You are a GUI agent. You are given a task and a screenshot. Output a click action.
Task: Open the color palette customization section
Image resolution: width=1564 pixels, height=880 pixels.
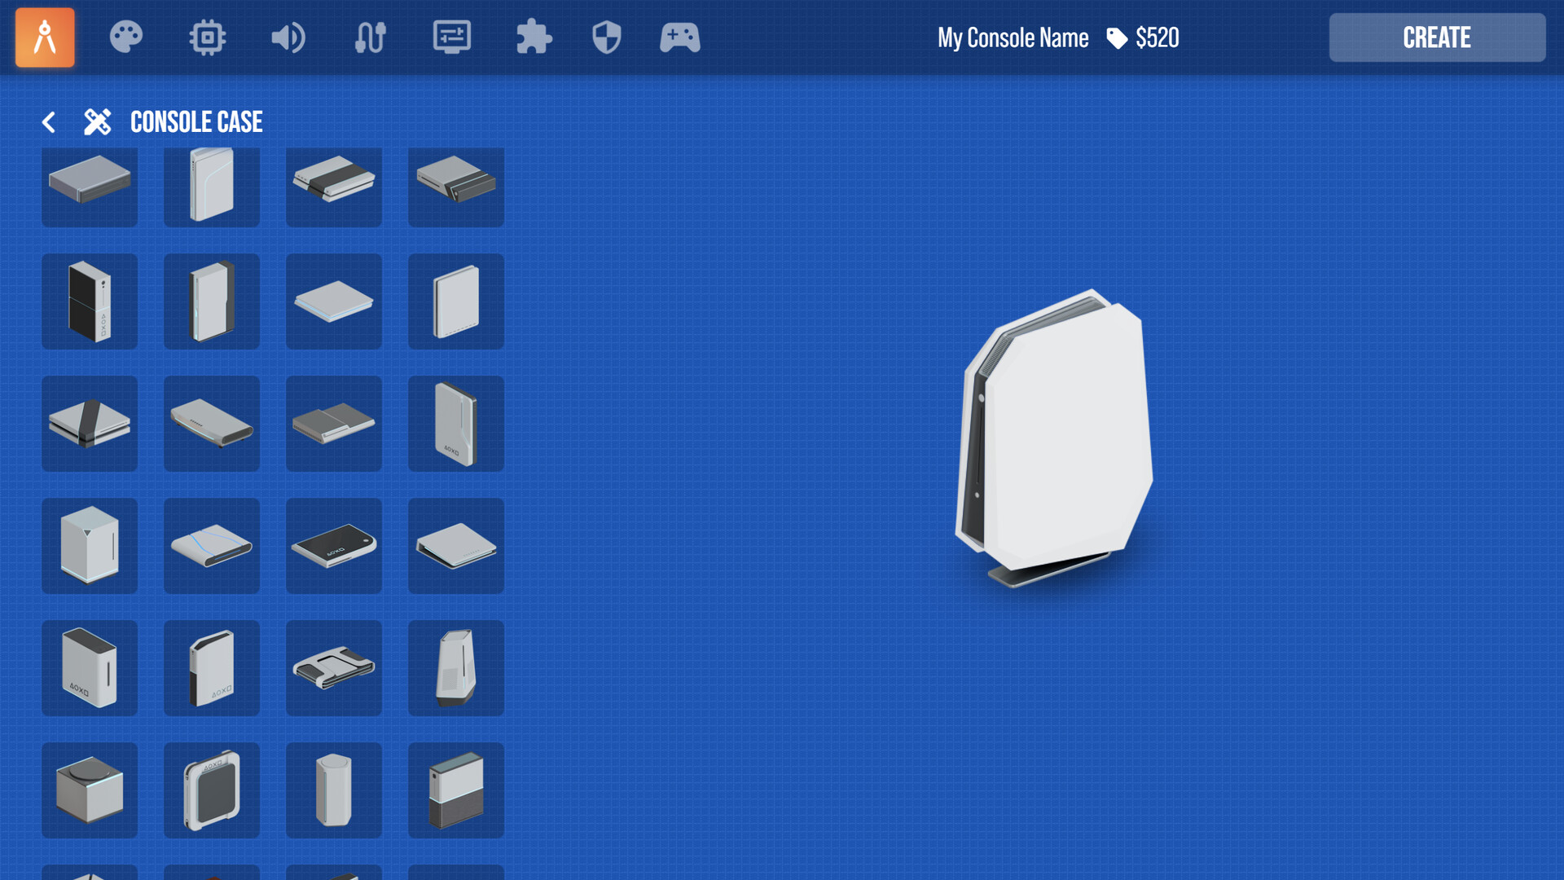coord(126,37)
